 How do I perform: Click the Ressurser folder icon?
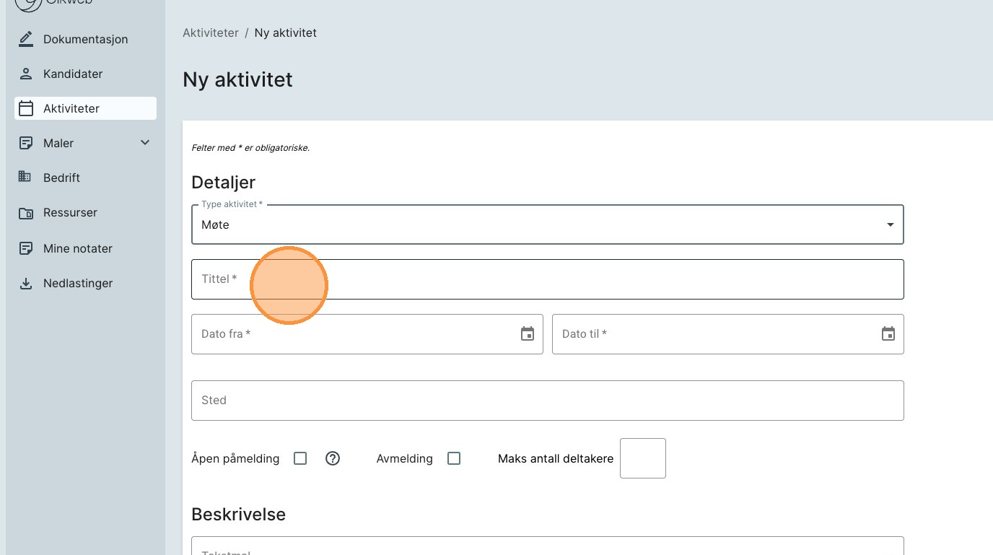pyautogui.click(x=26, y=213)
